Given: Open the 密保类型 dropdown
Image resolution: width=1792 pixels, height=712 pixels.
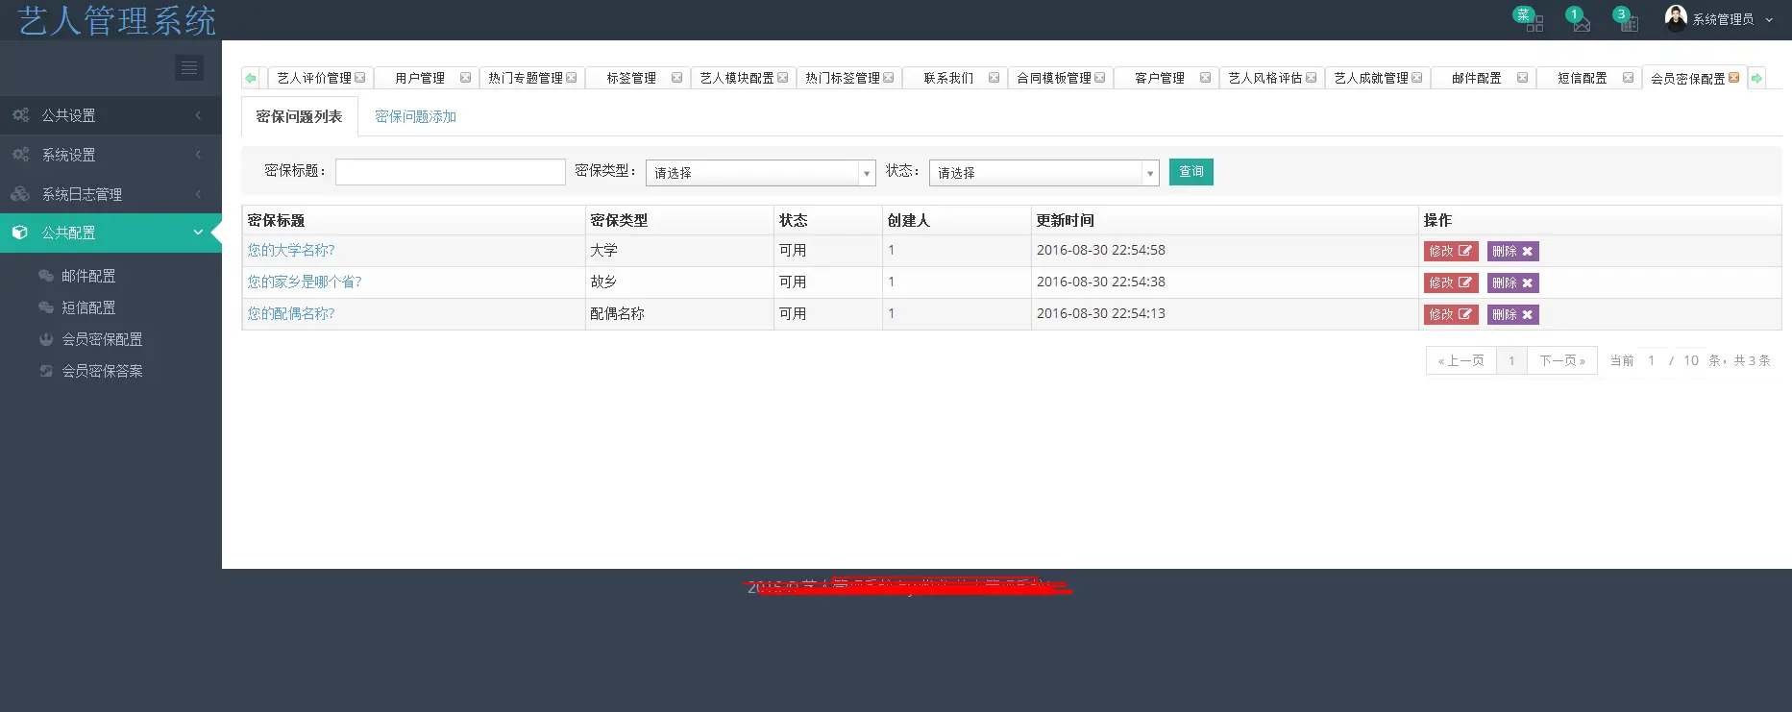Looking at the screenshot, I should point(760,173).
